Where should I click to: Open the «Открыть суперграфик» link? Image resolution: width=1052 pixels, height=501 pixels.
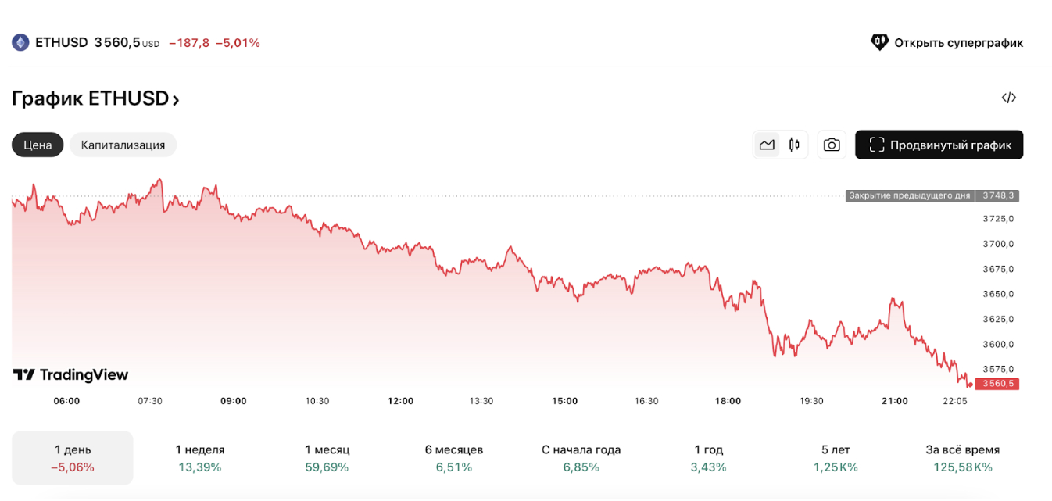[958, 42]
